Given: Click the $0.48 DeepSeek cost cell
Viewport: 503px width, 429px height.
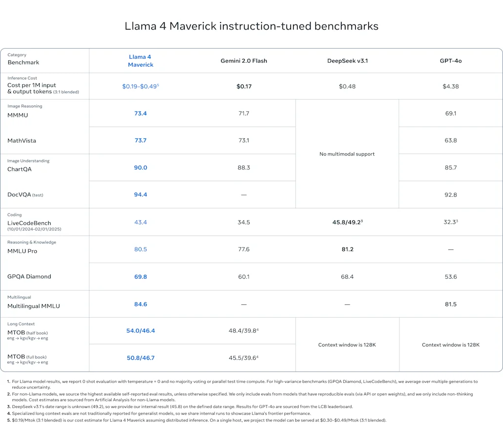Looking at the screenshot, I should pos(347,86).
